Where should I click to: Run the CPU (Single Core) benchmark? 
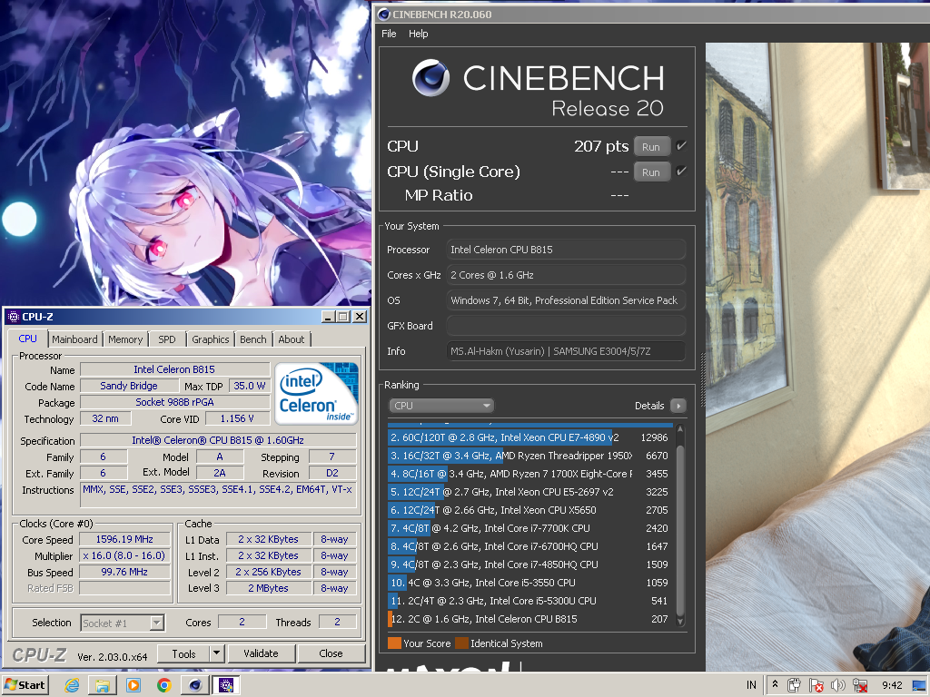(651, 172)
